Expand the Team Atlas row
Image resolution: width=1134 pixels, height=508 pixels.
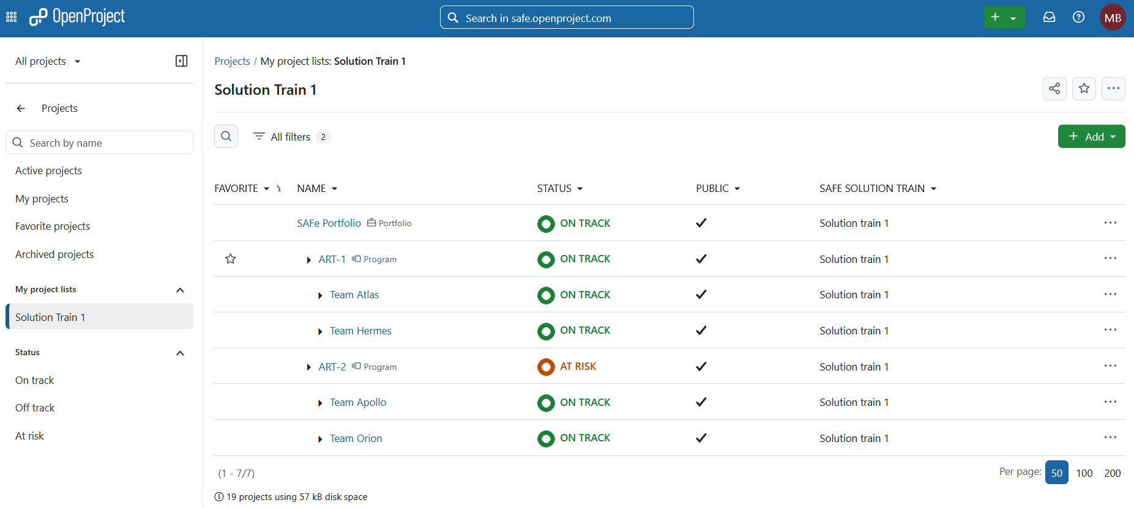[x=320, y=296]
